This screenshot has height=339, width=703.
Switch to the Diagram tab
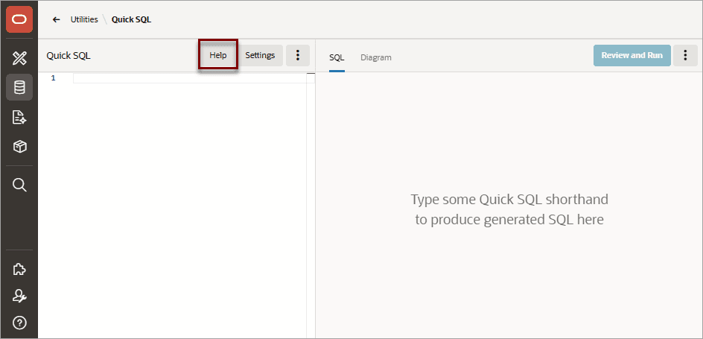376,57
